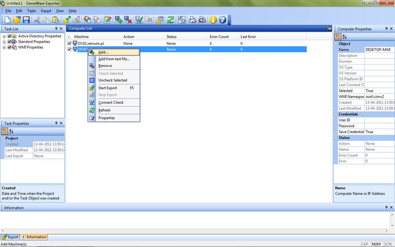
Task: Click the Open folder toolbar icon
Action: [17, 20]
